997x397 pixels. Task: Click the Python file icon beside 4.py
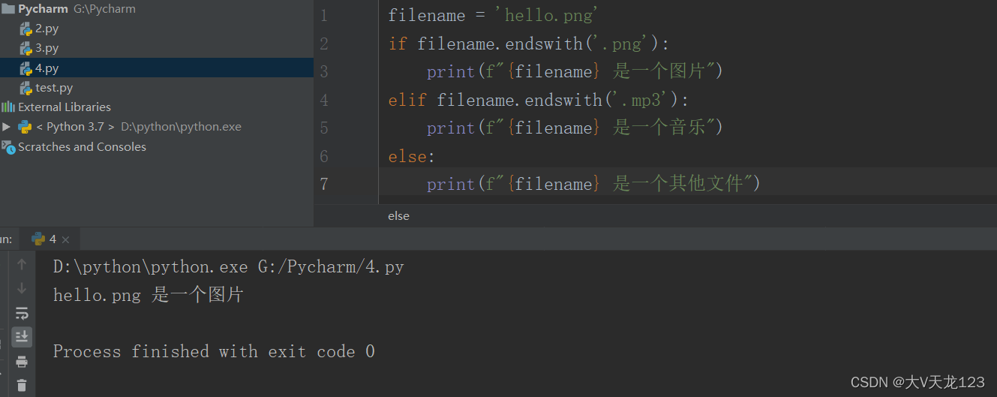tap(26, 68)
